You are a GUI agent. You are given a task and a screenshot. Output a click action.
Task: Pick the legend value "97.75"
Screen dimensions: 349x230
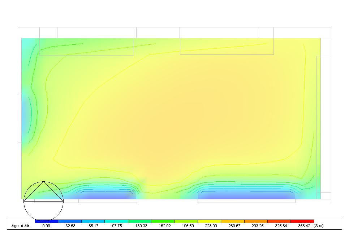coord(117,226)
